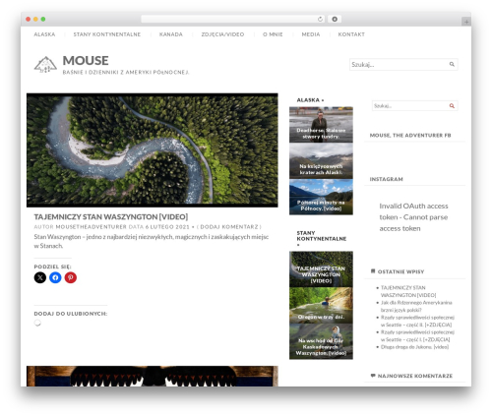Open Deadhorse tundra thumbnail
This screenshot has height=416, width=492.
click(321, 125)
